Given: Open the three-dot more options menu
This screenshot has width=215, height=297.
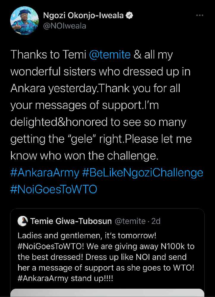Looking at the screenshot, I should tap(199, 15).
